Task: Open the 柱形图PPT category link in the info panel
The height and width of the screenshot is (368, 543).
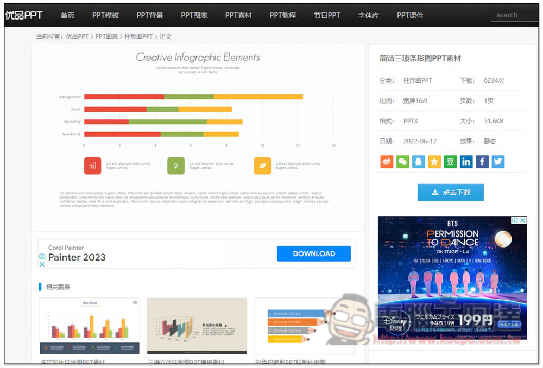Action: click(x=418, y=80)
